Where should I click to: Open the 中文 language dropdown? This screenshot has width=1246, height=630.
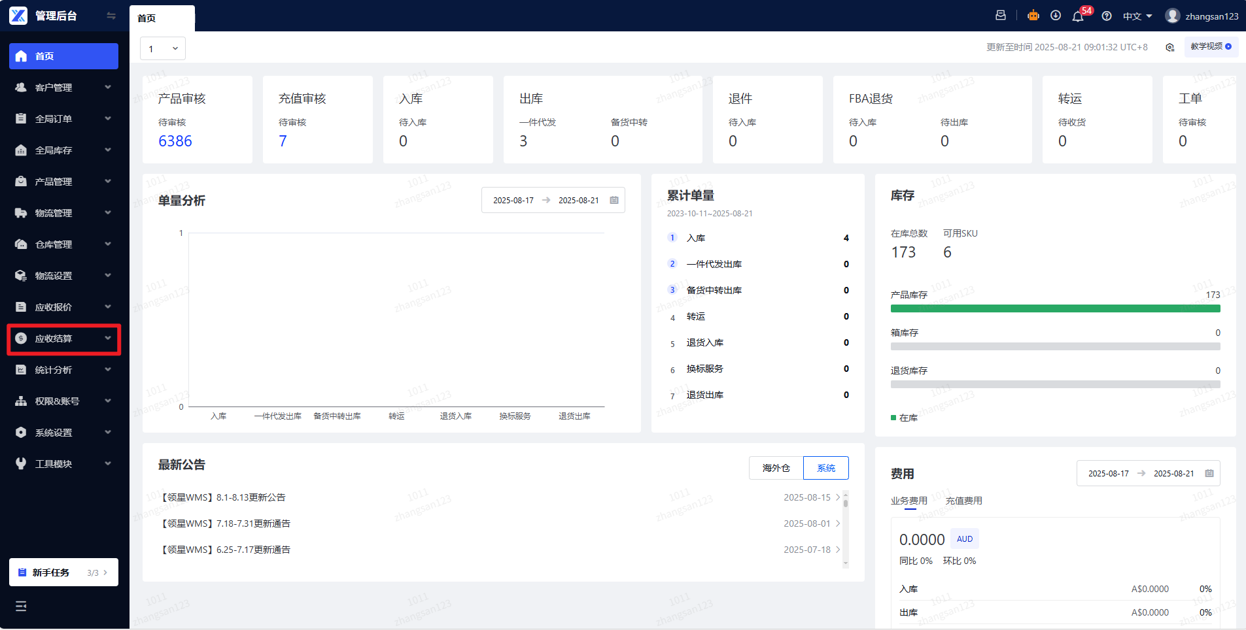[x=1137, y=16]
